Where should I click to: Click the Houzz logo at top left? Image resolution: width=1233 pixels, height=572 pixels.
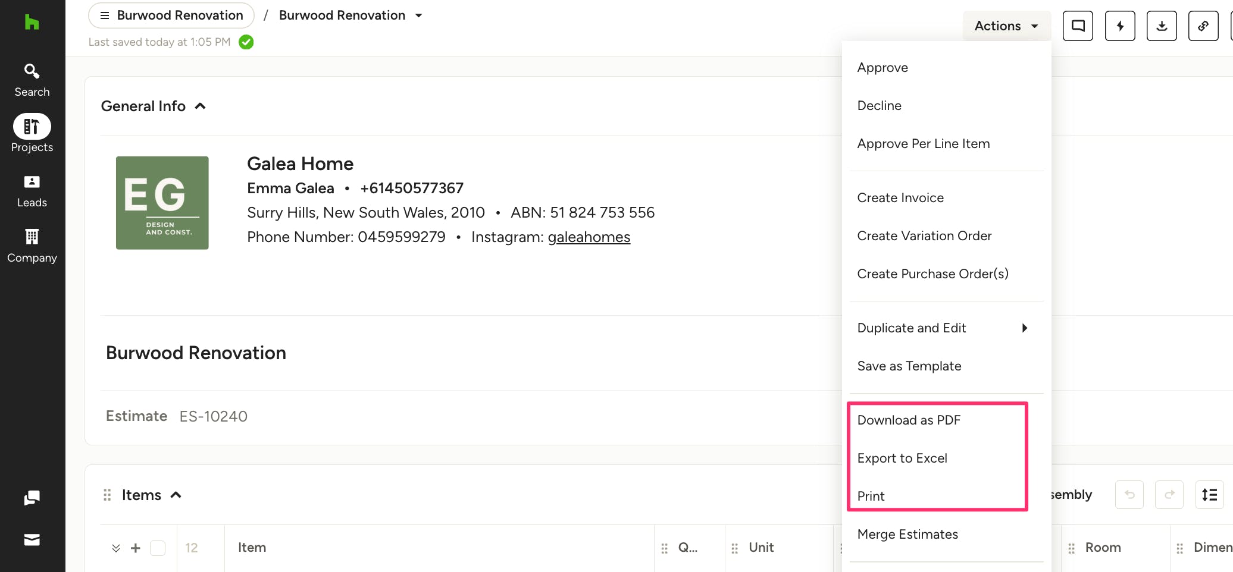click(x=32, y=23)
